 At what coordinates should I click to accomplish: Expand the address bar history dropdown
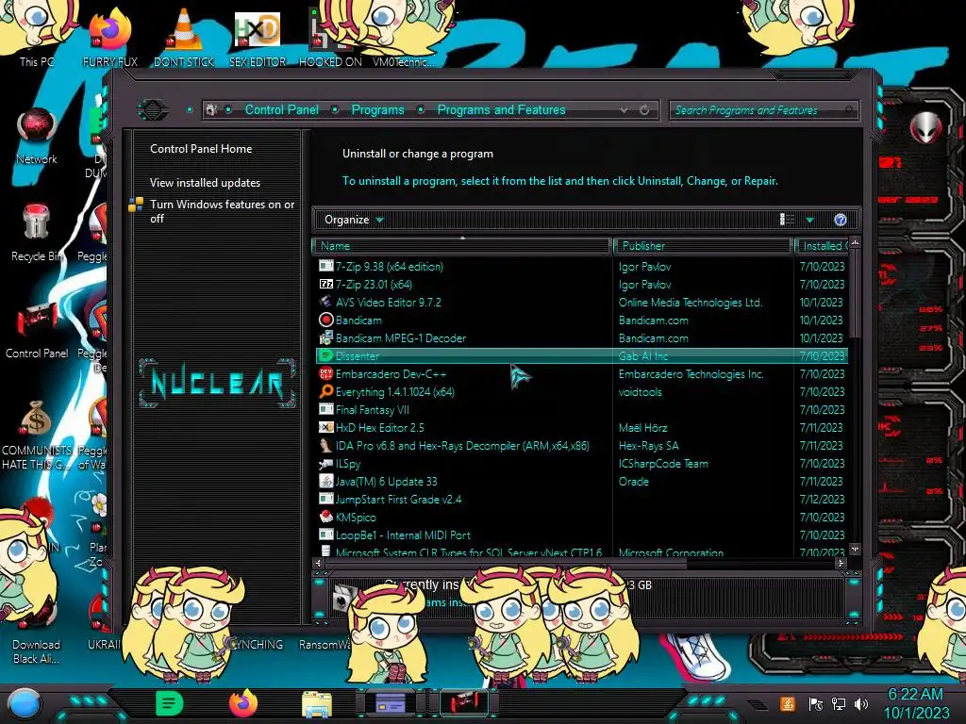[625, 110]
